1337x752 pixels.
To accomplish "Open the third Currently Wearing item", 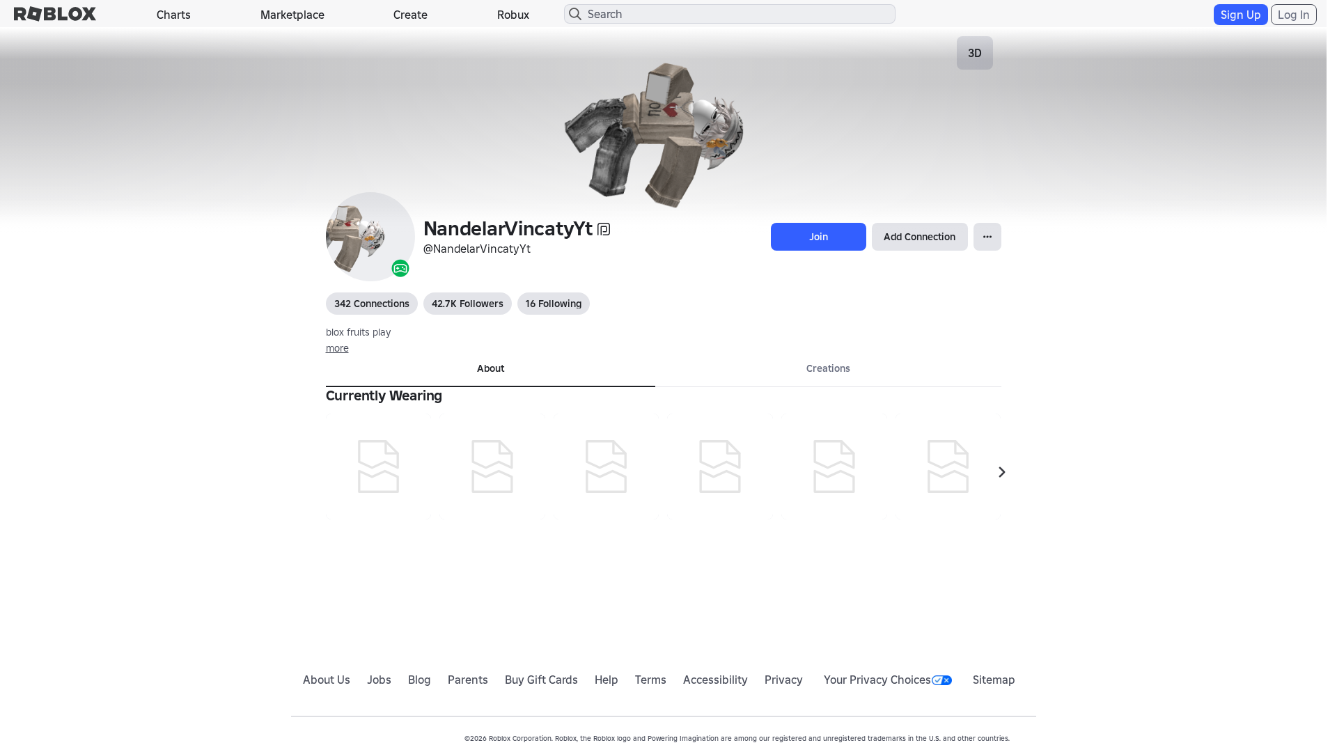I will tap(606, 467).
